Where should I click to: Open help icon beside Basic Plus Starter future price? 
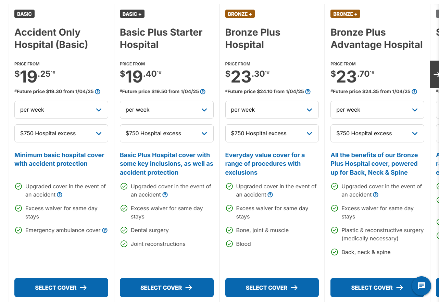coord(203,91)
